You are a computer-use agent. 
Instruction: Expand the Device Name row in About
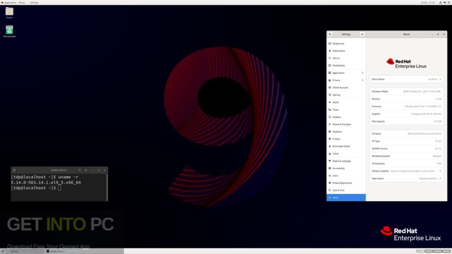point(406,79)
